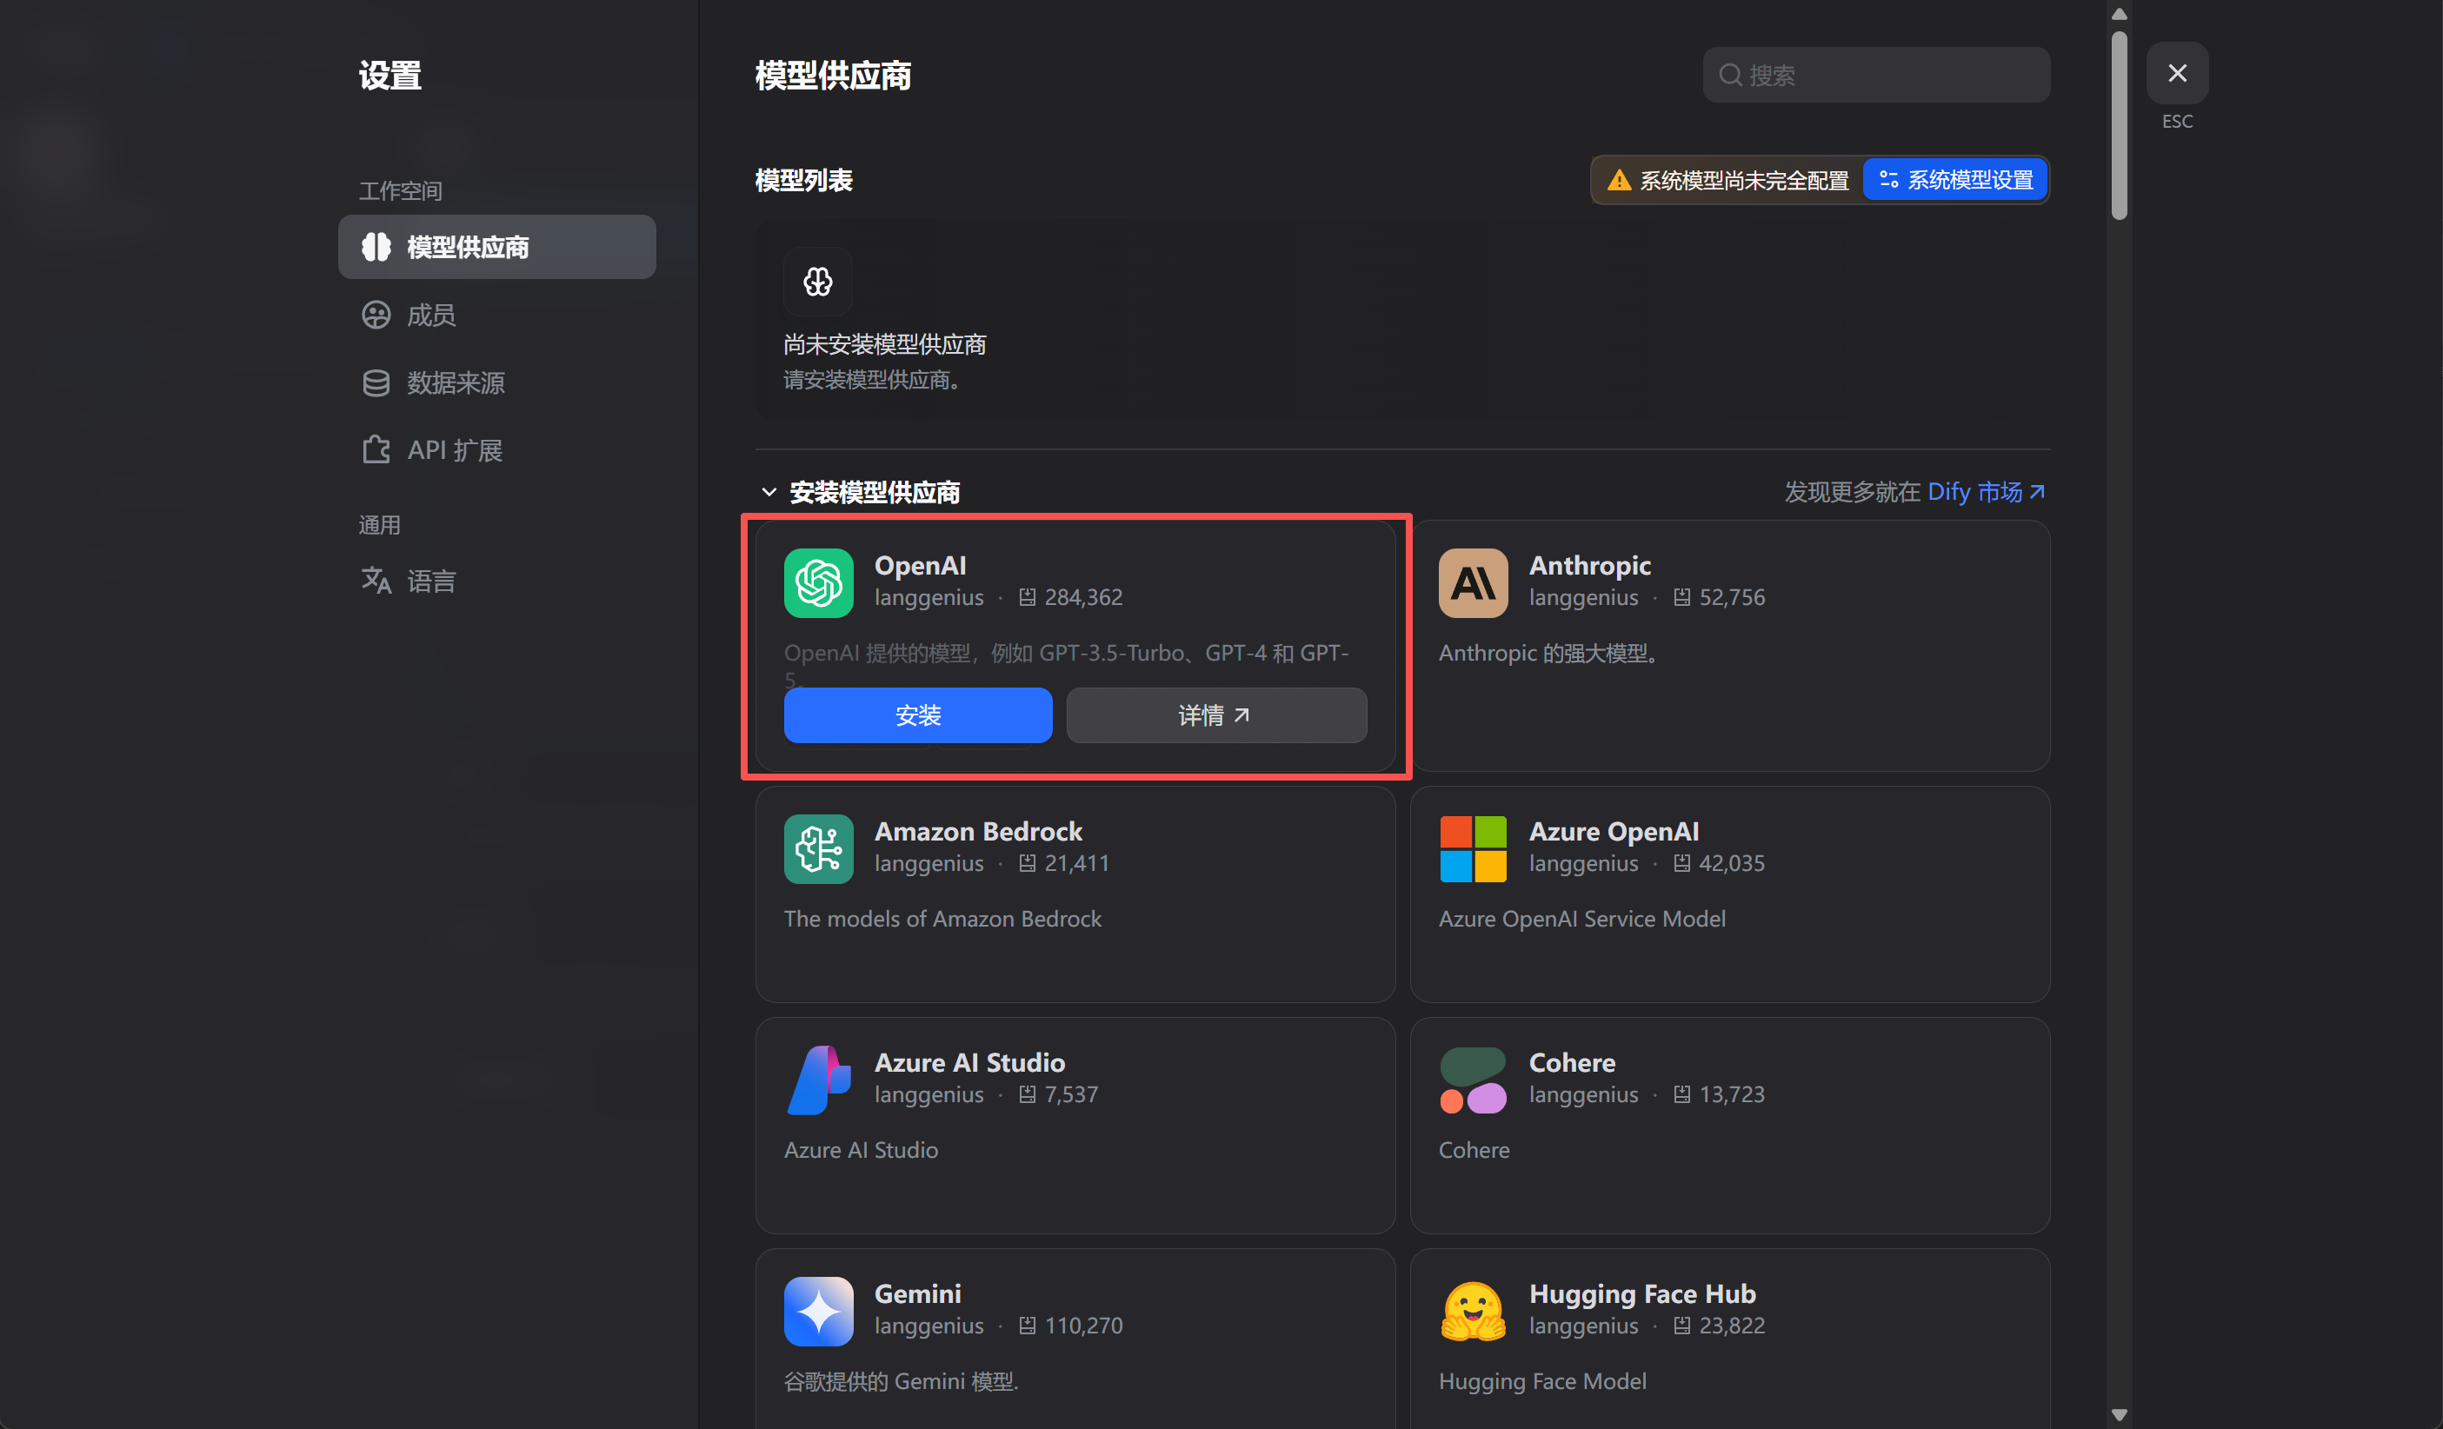
Task: Click the API 扩展 puzzle icon
Action: pos(376,450)
